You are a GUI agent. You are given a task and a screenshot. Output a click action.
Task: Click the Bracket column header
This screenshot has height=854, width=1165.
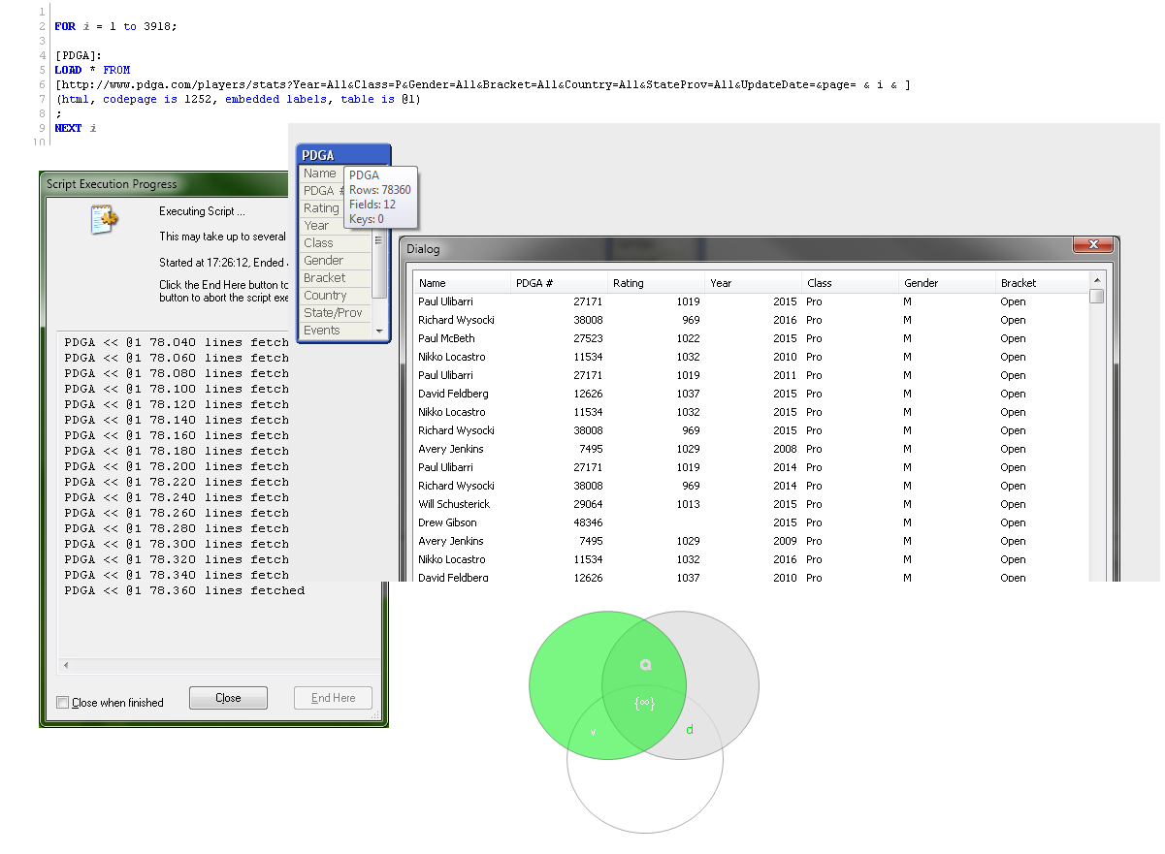click(x=1019, y=283)
